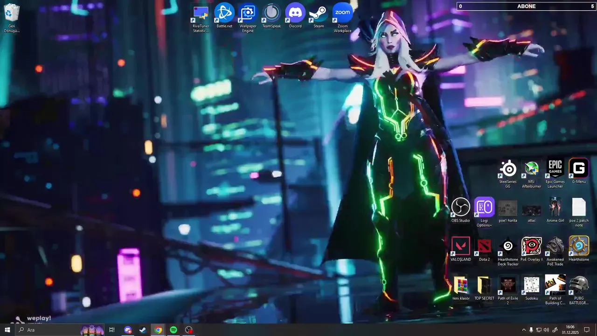
Task: Open Task View on the taskbar
Action: pos(112,330)
